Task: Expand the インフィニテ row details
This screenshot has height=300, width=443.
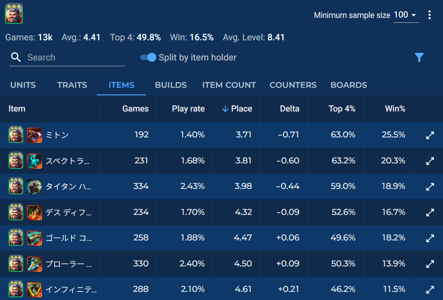Action: coord(430,289)
